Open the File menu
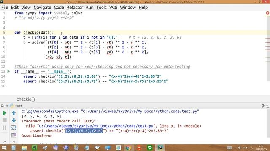The width and height of the screenshot is (270, 151). (5, 8)
